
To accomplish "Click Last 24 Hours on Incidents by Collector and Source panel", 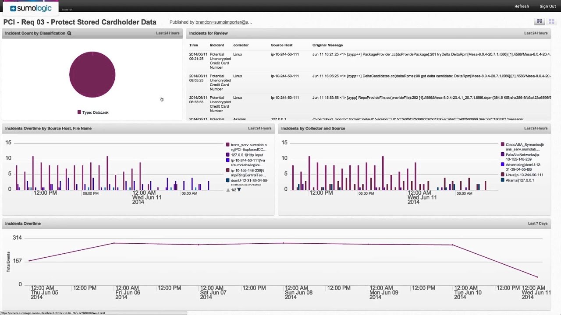I will (x=536, y=128).
